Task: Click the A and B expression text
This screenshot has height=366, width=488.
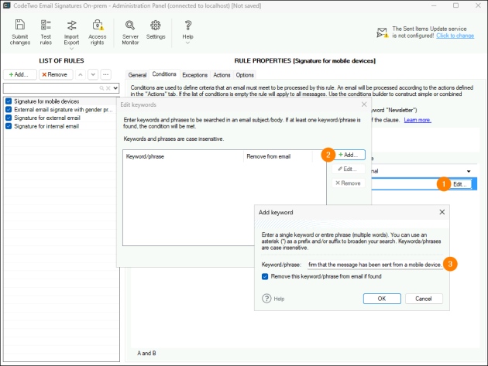Action: (146, 354)
